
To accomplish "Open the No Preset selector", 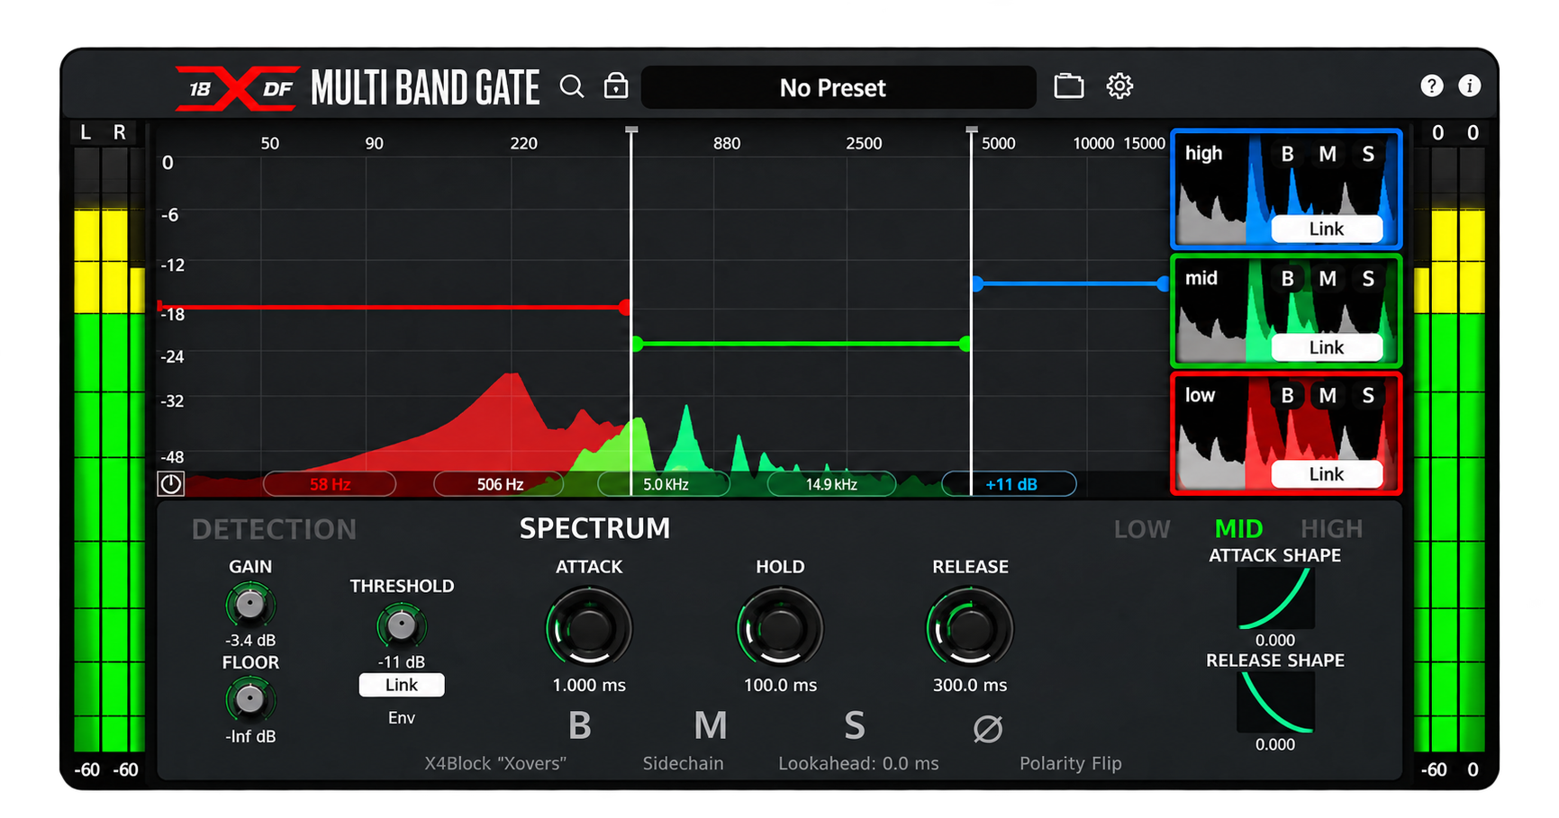I will [838, 87].
